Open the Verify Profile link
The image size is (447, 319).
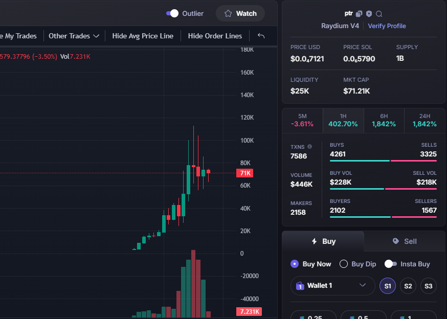pyautogui.click(x=387, y=26)
